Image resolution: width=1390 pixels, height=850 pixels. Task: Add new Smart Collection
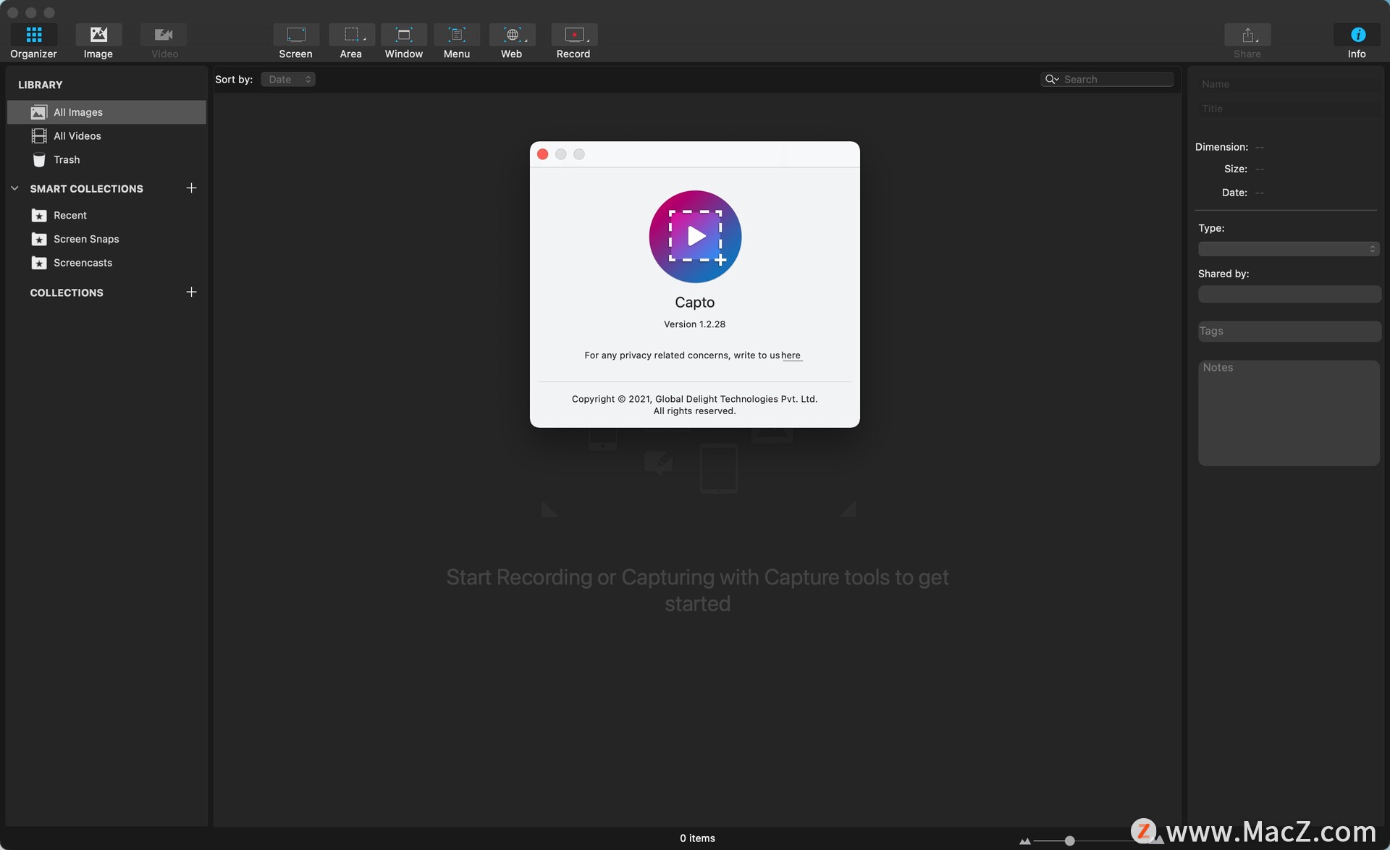coord(190,188)
